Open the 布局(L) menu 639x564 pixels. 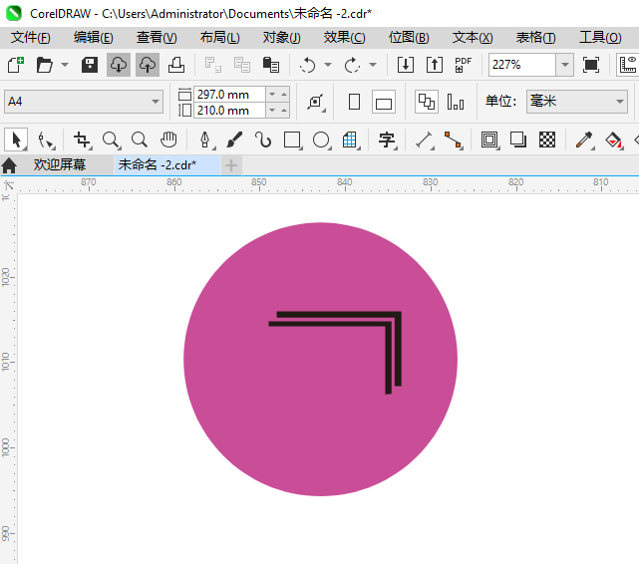pyautogui.click(x=220, y=38)
